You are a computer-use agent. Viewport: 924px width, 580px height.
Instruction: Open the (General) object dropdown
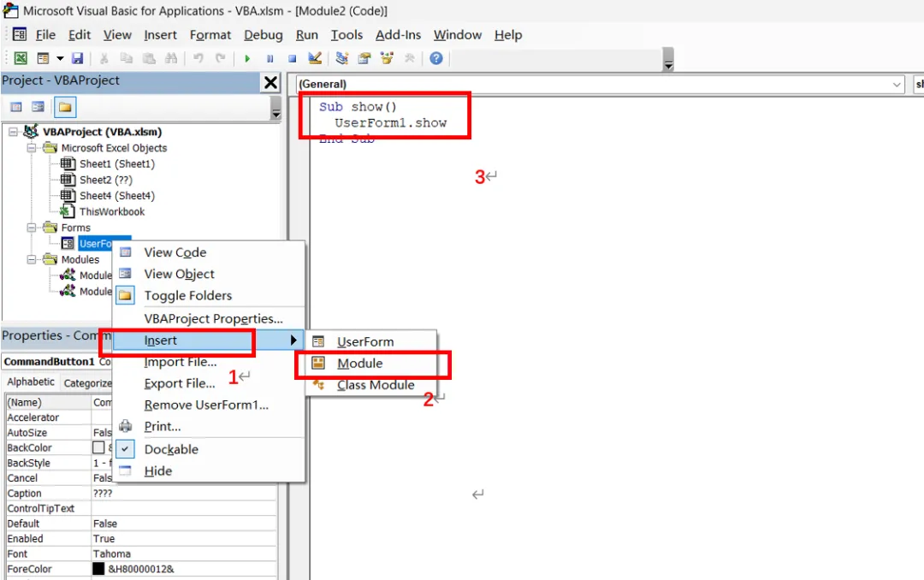point(897,85)
